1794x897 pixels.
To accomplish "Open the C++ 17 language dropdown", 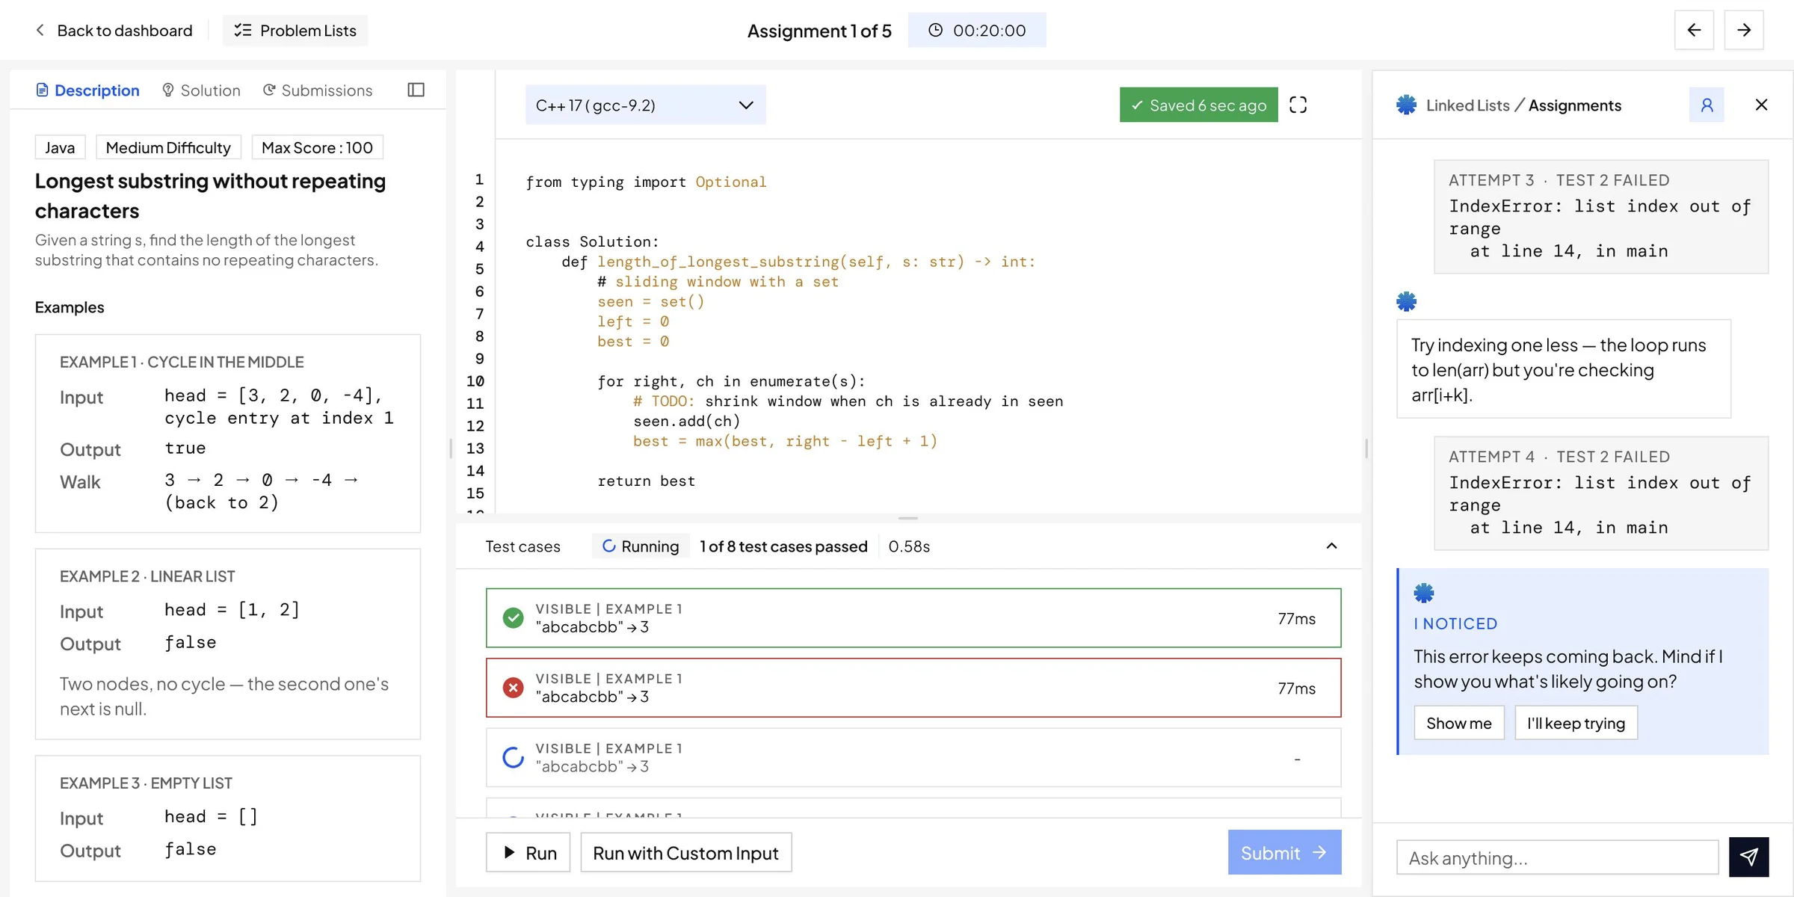I will 645,105.
